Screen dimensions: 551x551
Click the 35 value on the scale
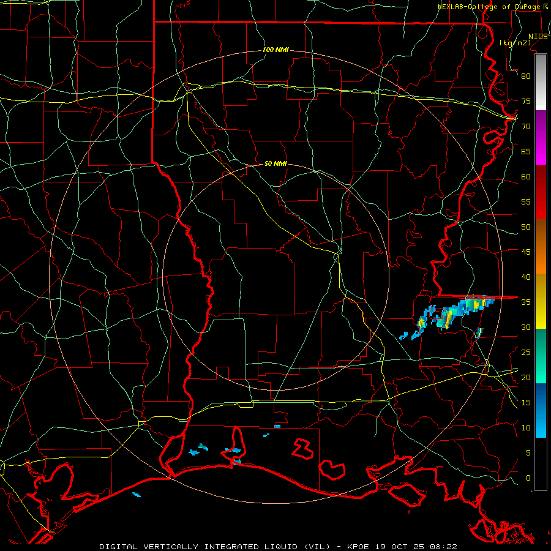(x=526, y=302)
